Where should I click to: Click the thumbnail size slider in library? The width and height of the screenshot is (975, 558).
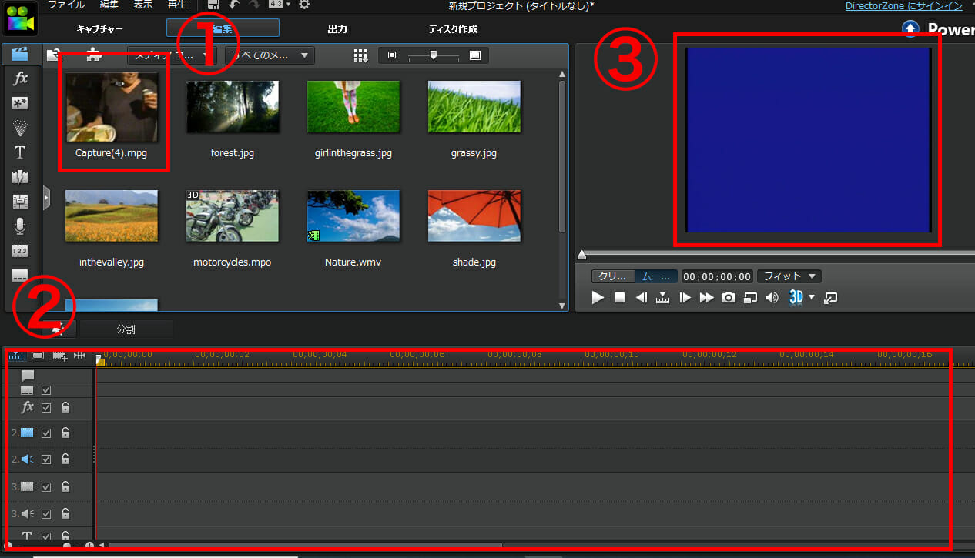pos(434,55)
